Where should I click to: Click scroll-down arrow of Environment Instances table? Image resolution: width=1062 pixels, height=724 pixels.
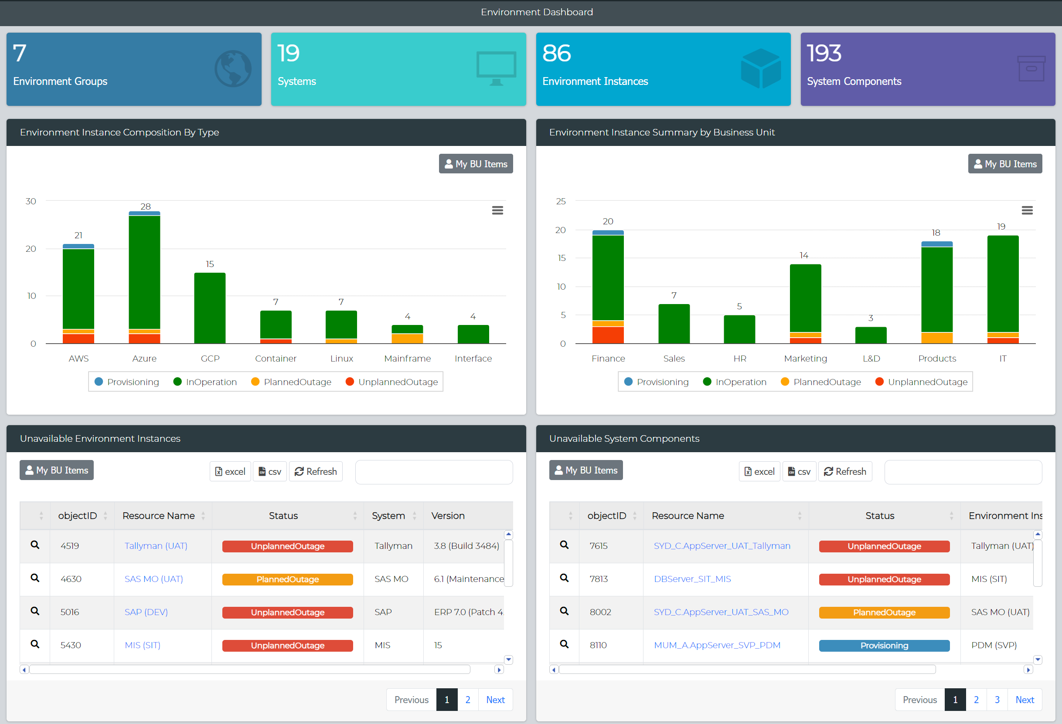click(508, 660)
